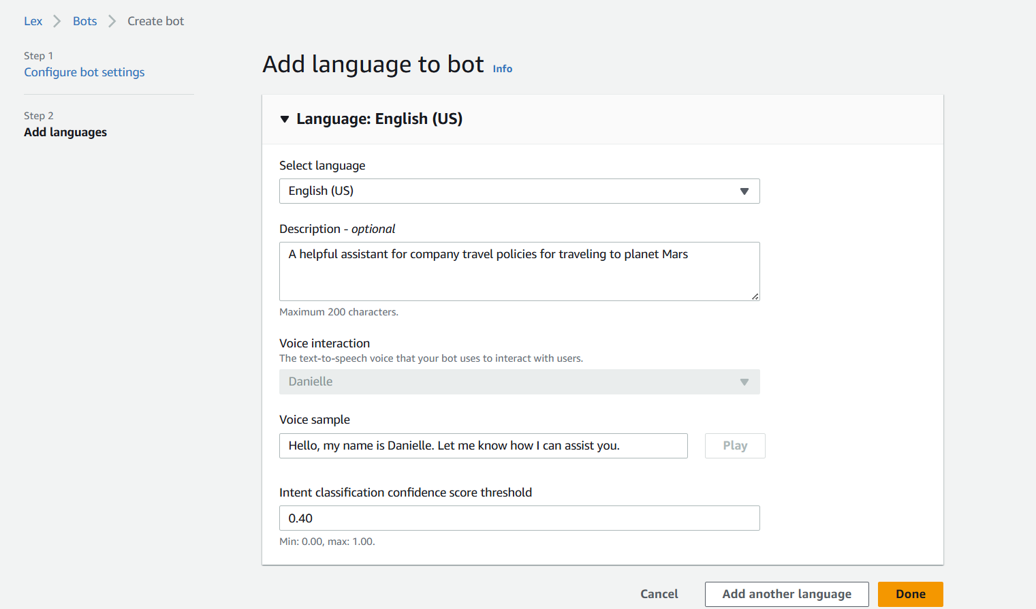
Task: Click 'Intent classification confidence score threshold' label
Action: click(x=405, y=493)
